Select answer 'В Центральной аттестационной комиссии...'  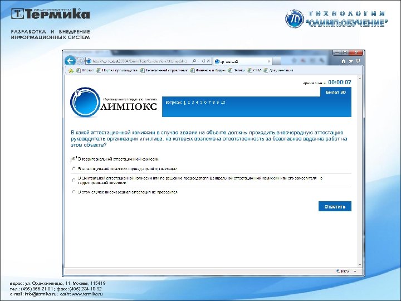74,180
